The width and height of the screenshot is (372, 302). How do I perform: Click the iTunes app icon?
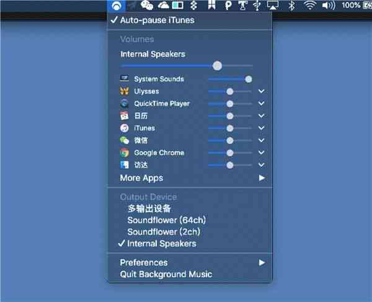click(x=125, y=128)
